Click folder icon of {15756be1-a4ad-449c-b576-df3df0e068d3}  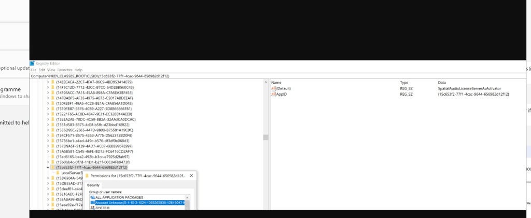pyautogui.click(x=53, y=141)
